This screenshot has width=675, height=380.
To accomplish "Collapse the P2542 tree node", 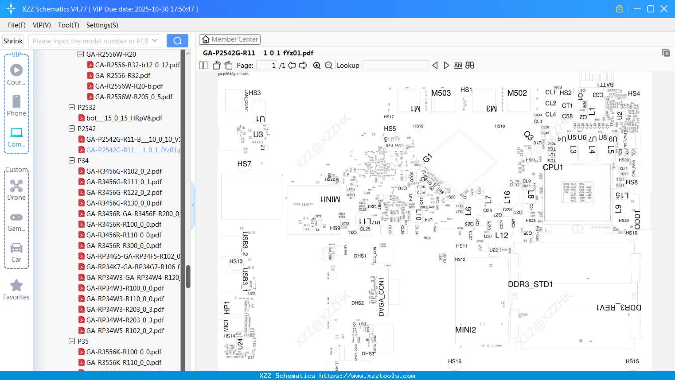I will pyautogui.click(x=72, y=129).
